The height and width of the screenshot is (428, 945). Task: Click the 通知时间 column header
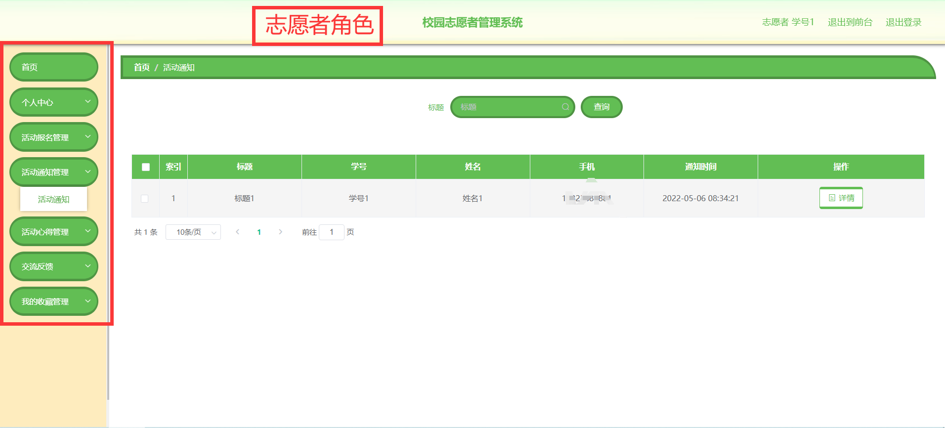tap(701, 167)
